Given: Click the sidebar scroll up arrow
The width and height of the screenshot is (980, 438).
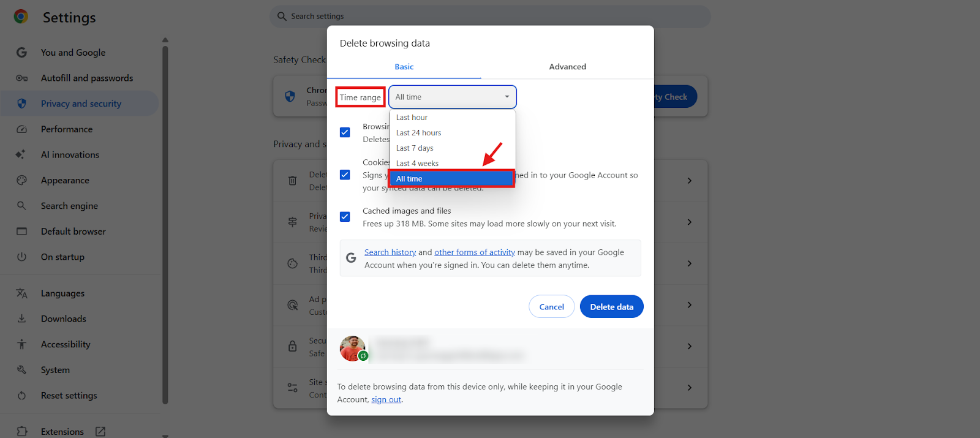Looking at the screenshot, I should (165, 40).
